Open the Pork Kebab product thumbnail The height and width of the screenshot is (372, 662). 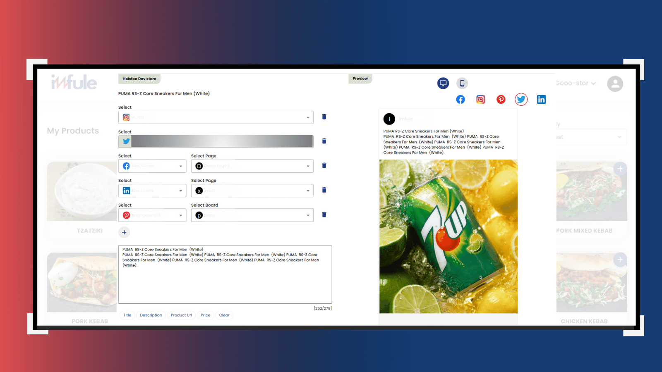82,282
